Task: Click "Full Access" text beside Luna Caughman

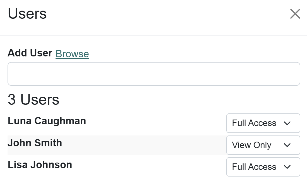Action: [x=254, y=123]
